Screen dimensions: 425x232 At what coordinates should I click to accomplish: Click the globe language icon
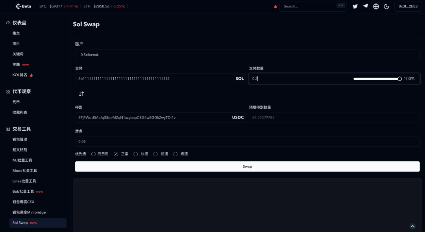click(376, 6)
